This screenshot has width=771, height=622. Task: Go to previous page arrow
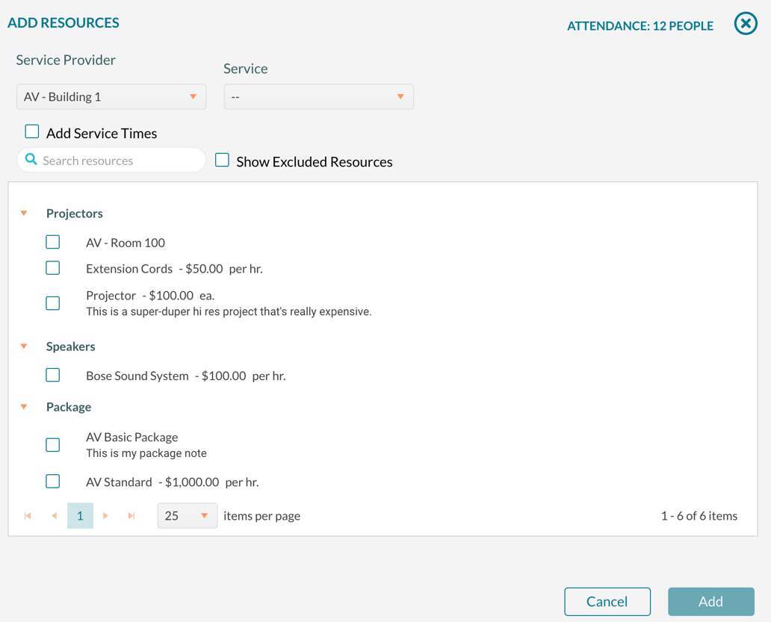54,515
